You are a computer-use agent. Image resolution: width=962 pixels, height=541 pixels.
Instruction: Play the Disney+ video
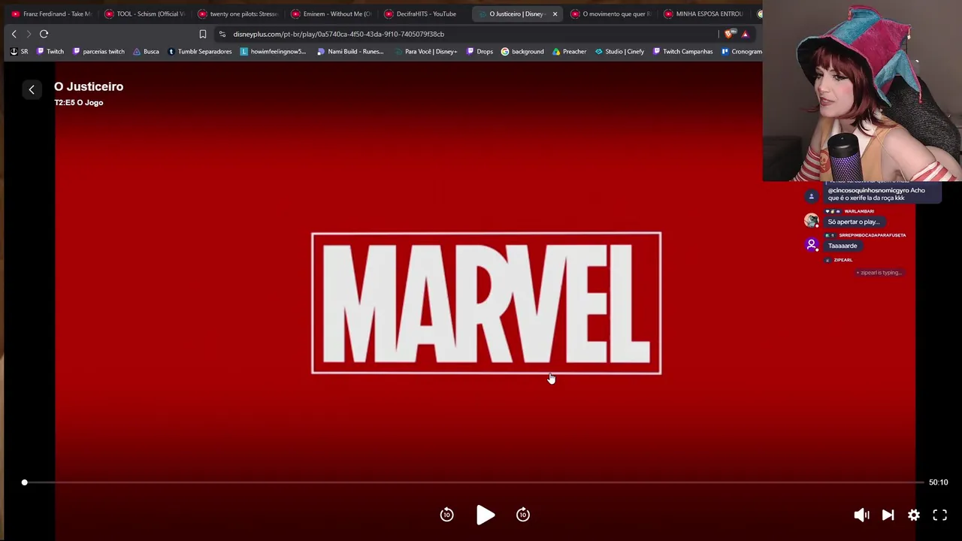(x=486, y=515)
